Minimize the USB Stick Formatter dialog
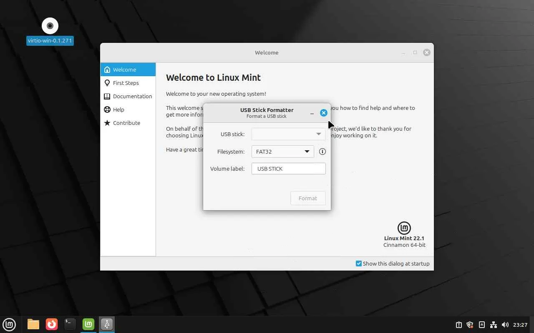 (x=312, y=113)
